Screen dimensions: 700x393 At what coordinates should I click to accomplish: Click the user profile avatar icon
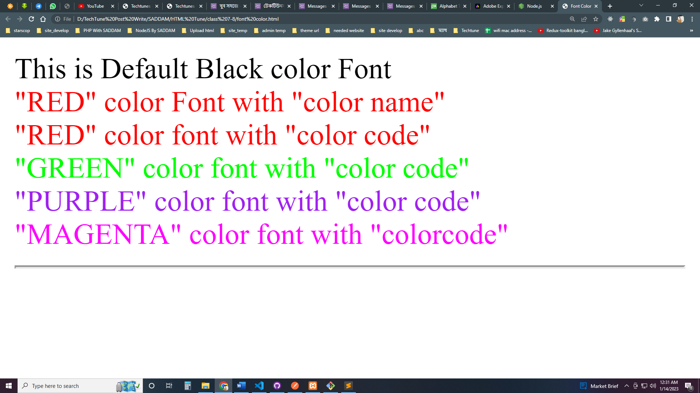click(680, 19)
